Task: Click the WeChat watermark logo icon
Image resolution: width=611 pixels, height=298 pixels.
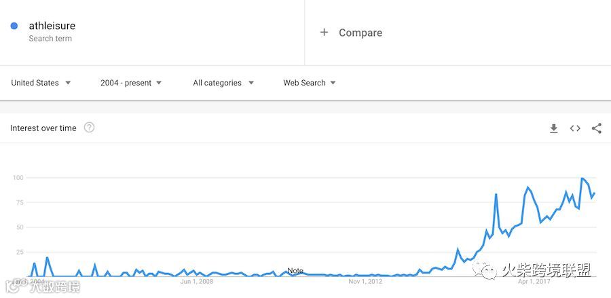Action: click(484, 269)
